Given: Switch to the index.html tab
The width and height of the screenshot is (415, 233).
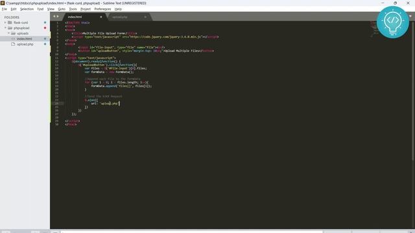Looking at the screenshot, I should [x=84, y=17].
